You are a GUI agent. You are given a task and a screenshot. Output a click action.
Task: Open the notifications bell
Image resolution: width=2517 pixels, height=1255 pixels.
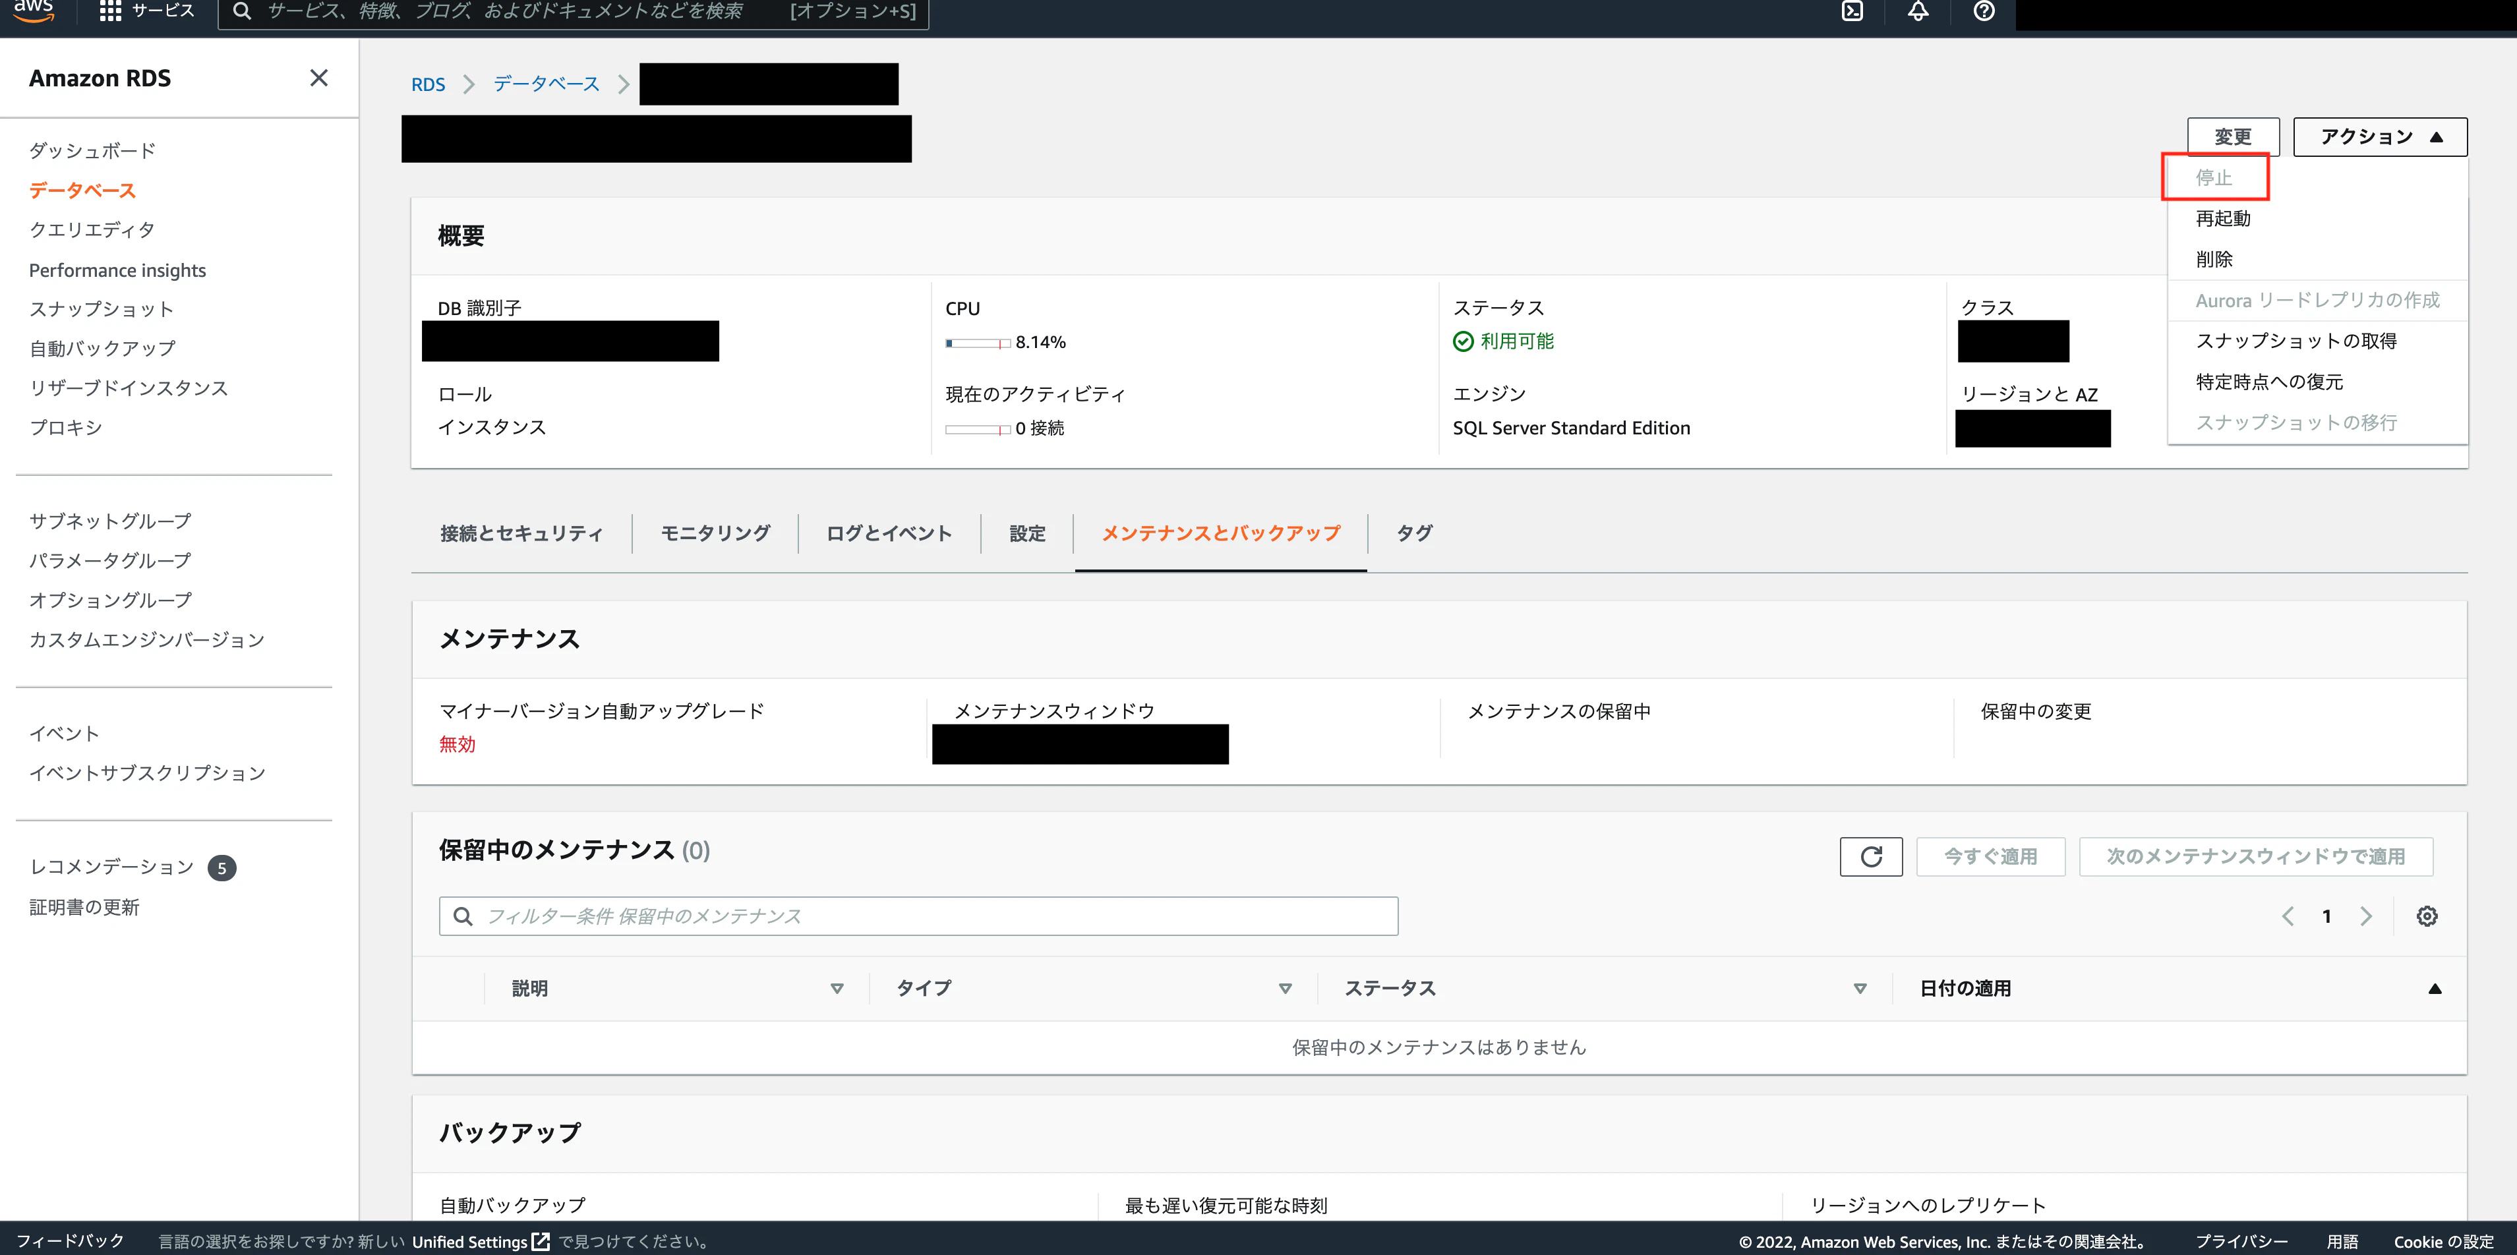point(1917,11)
